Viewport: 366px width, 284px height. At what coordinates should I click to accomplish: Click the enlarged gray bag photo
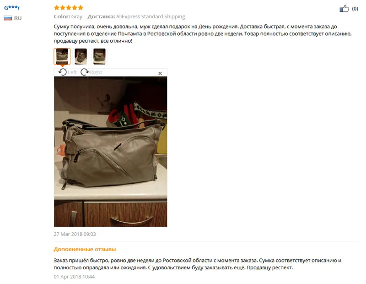point(111,152)
